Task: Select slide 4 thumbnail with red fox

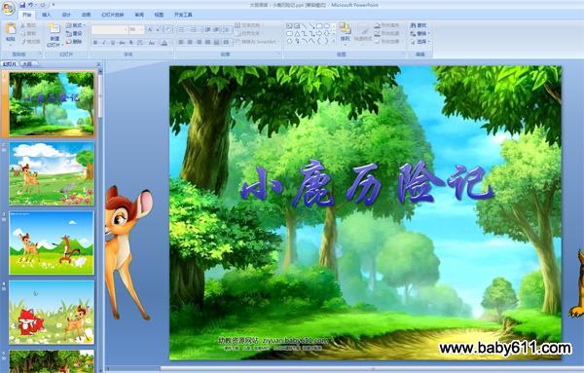Action: (x=52, y=313)
